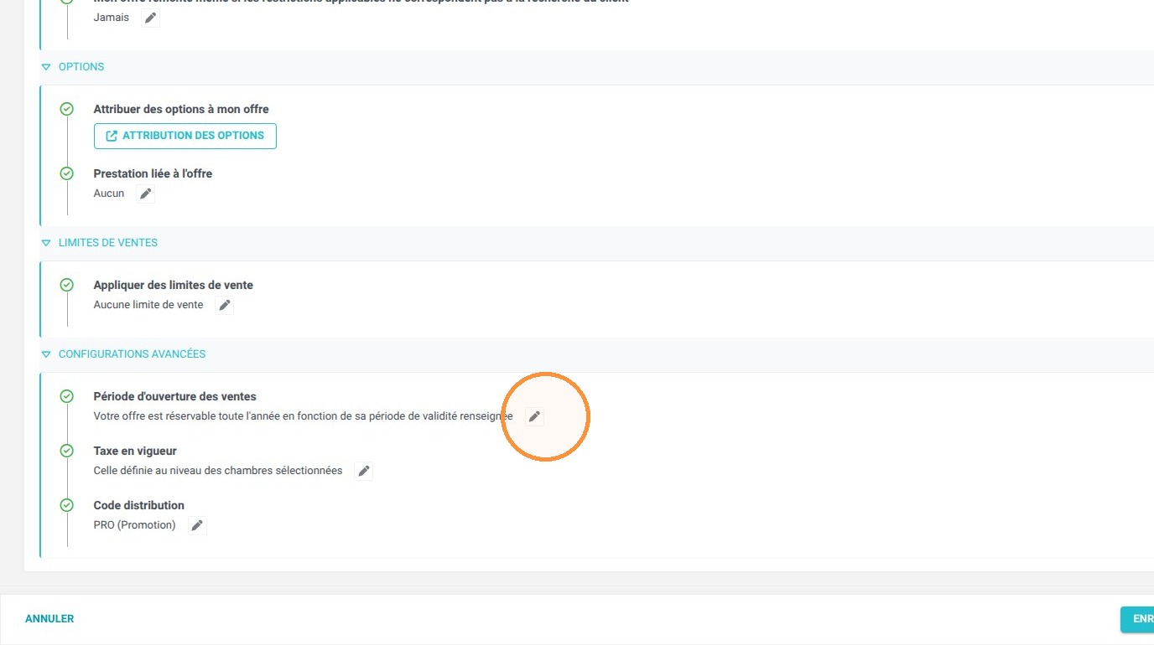Image resolution: width=1154 pixels, height=645 pixels.
Task: Click 'Taxe en vigueur' label
Action: pos(135,451)
